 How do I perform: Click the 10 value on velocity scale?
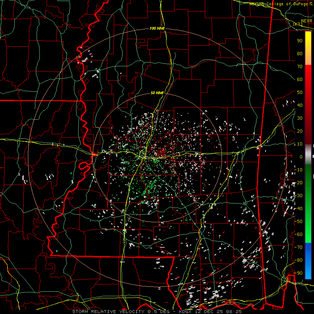[x=300, y=144]
